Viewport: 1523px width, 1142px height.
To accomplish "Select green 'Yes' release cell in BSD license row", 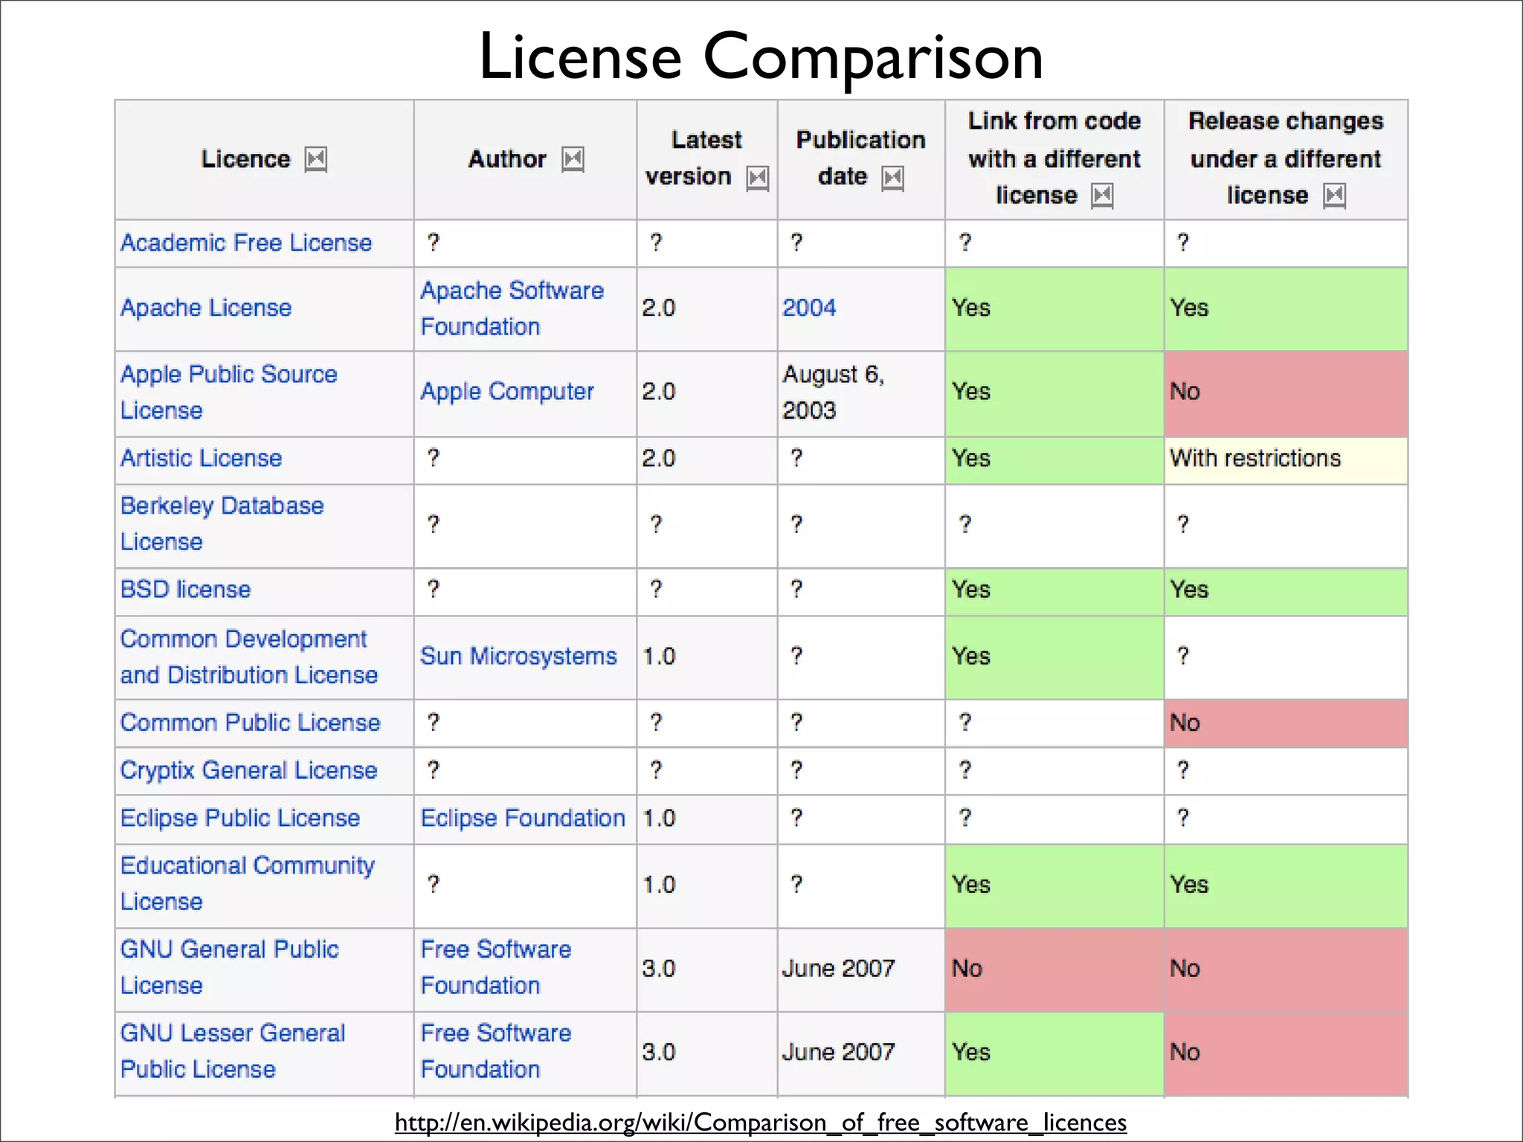I will (1286, 592).
